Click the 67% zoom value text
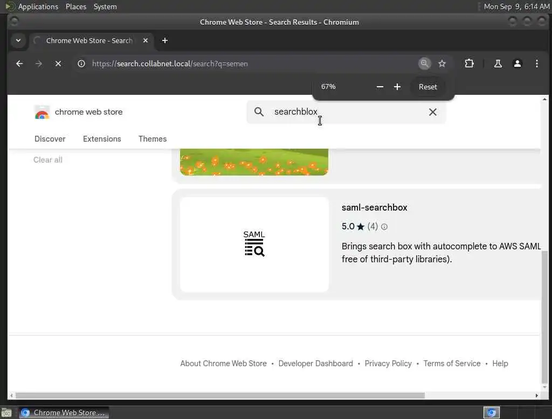Screen dimensions: 552x419 coord(328,87)
